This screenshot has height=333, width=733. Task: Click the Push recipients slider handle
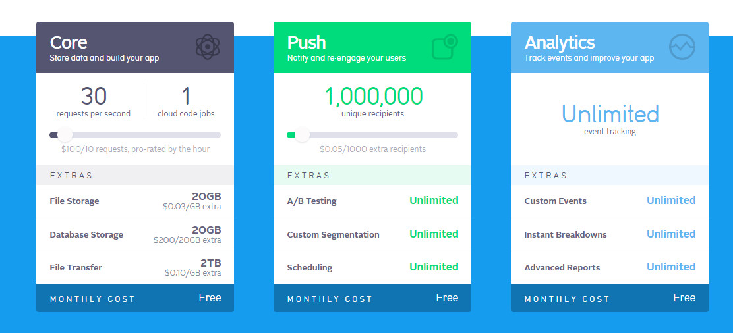(302, 135)
